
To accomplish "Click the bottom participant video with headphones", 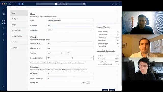I will (143, 69).
